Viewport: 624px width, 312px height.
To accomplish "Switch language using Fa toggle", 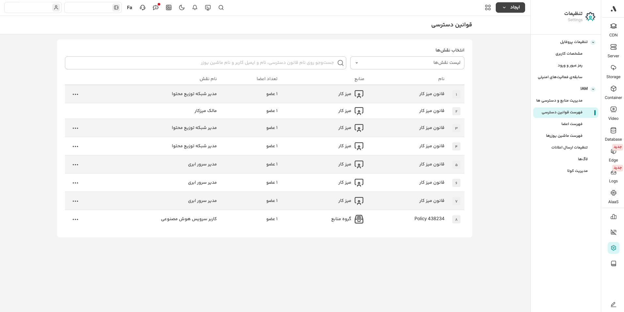I will (x=130, y=7).
